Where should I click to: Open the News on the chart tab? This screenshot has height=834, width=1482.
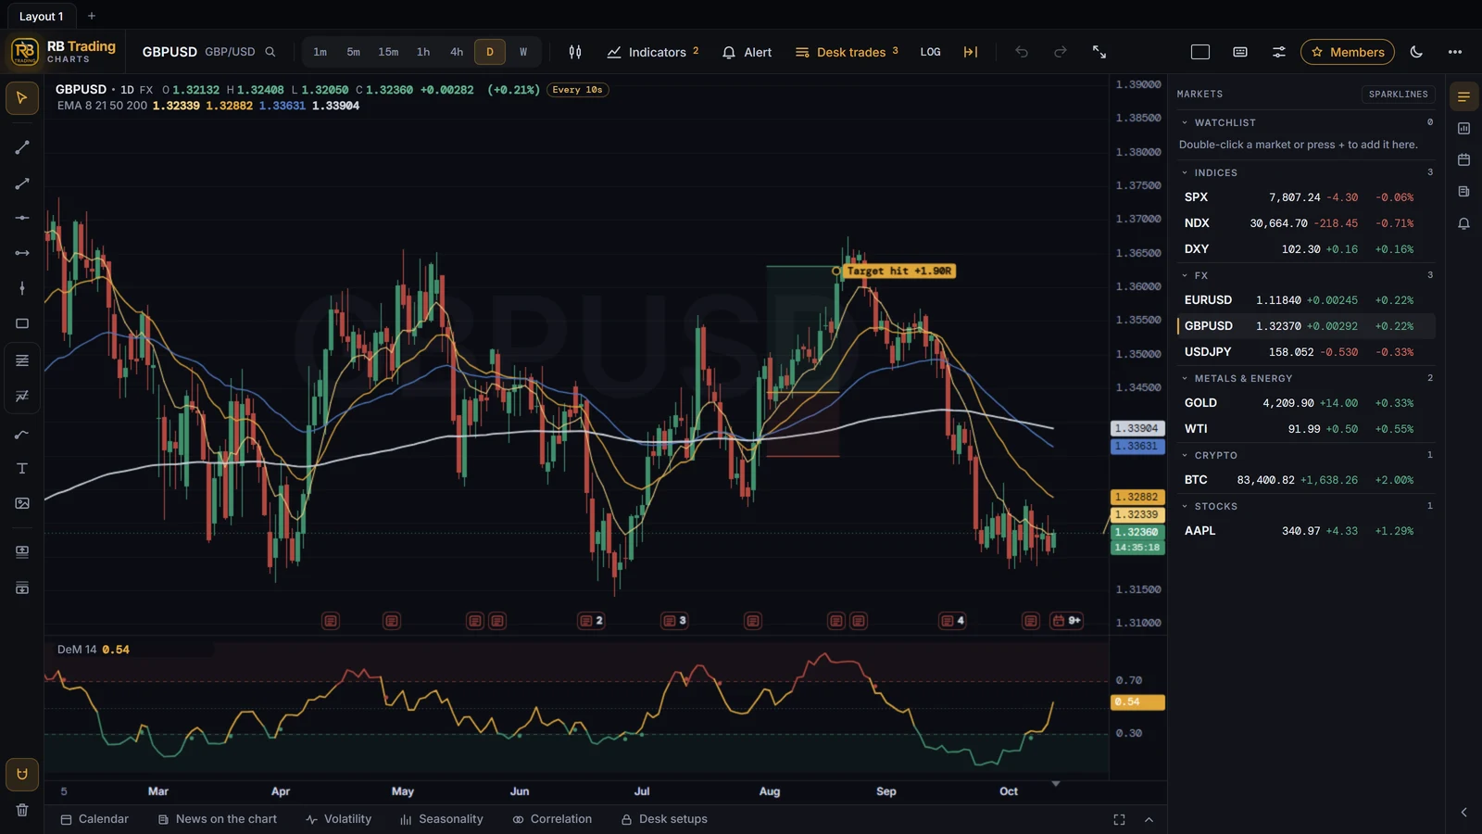click(x=218, y=819)
